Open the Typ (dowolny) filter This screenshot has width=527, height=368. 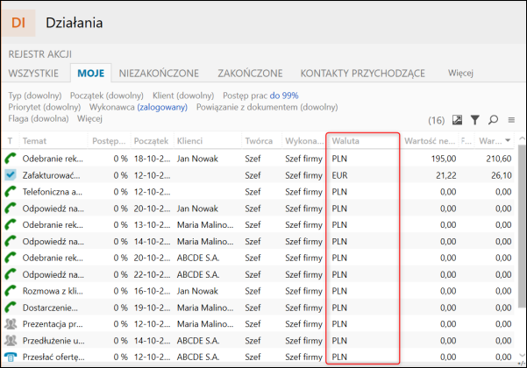pyautogui.click(x=35, y=96)
